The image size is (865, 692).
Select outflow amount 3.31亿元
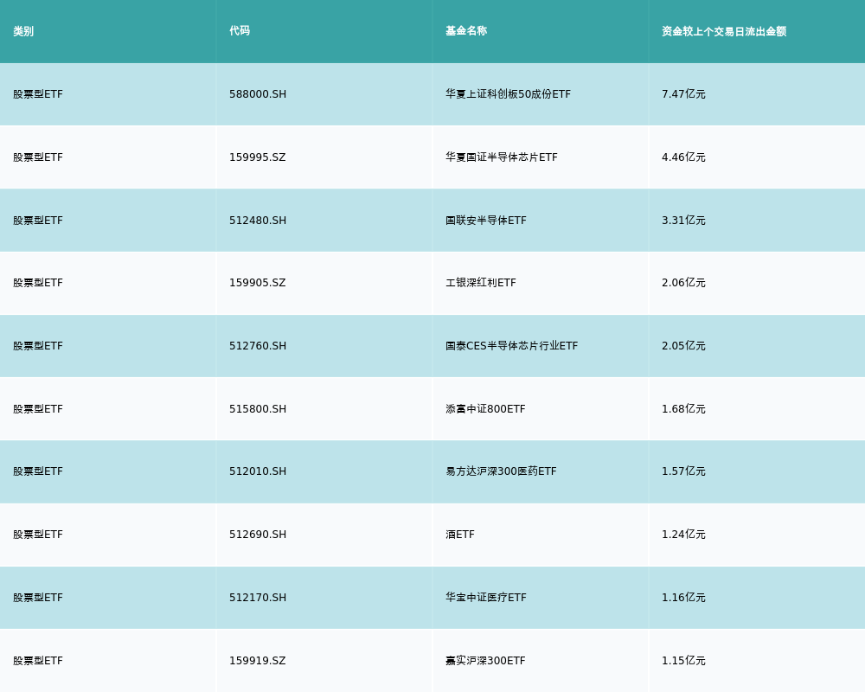[683, 221]
